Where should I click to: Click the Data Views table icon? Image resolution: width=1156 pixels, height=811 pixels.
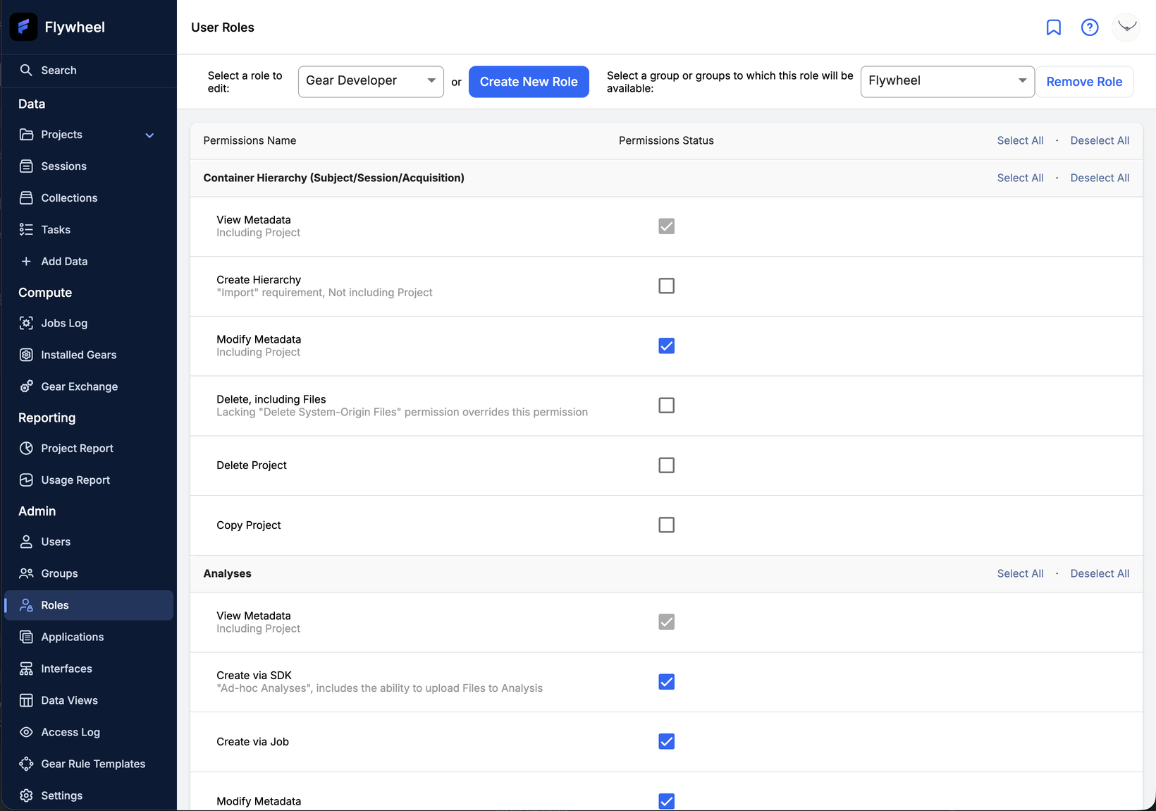point(26,700)
